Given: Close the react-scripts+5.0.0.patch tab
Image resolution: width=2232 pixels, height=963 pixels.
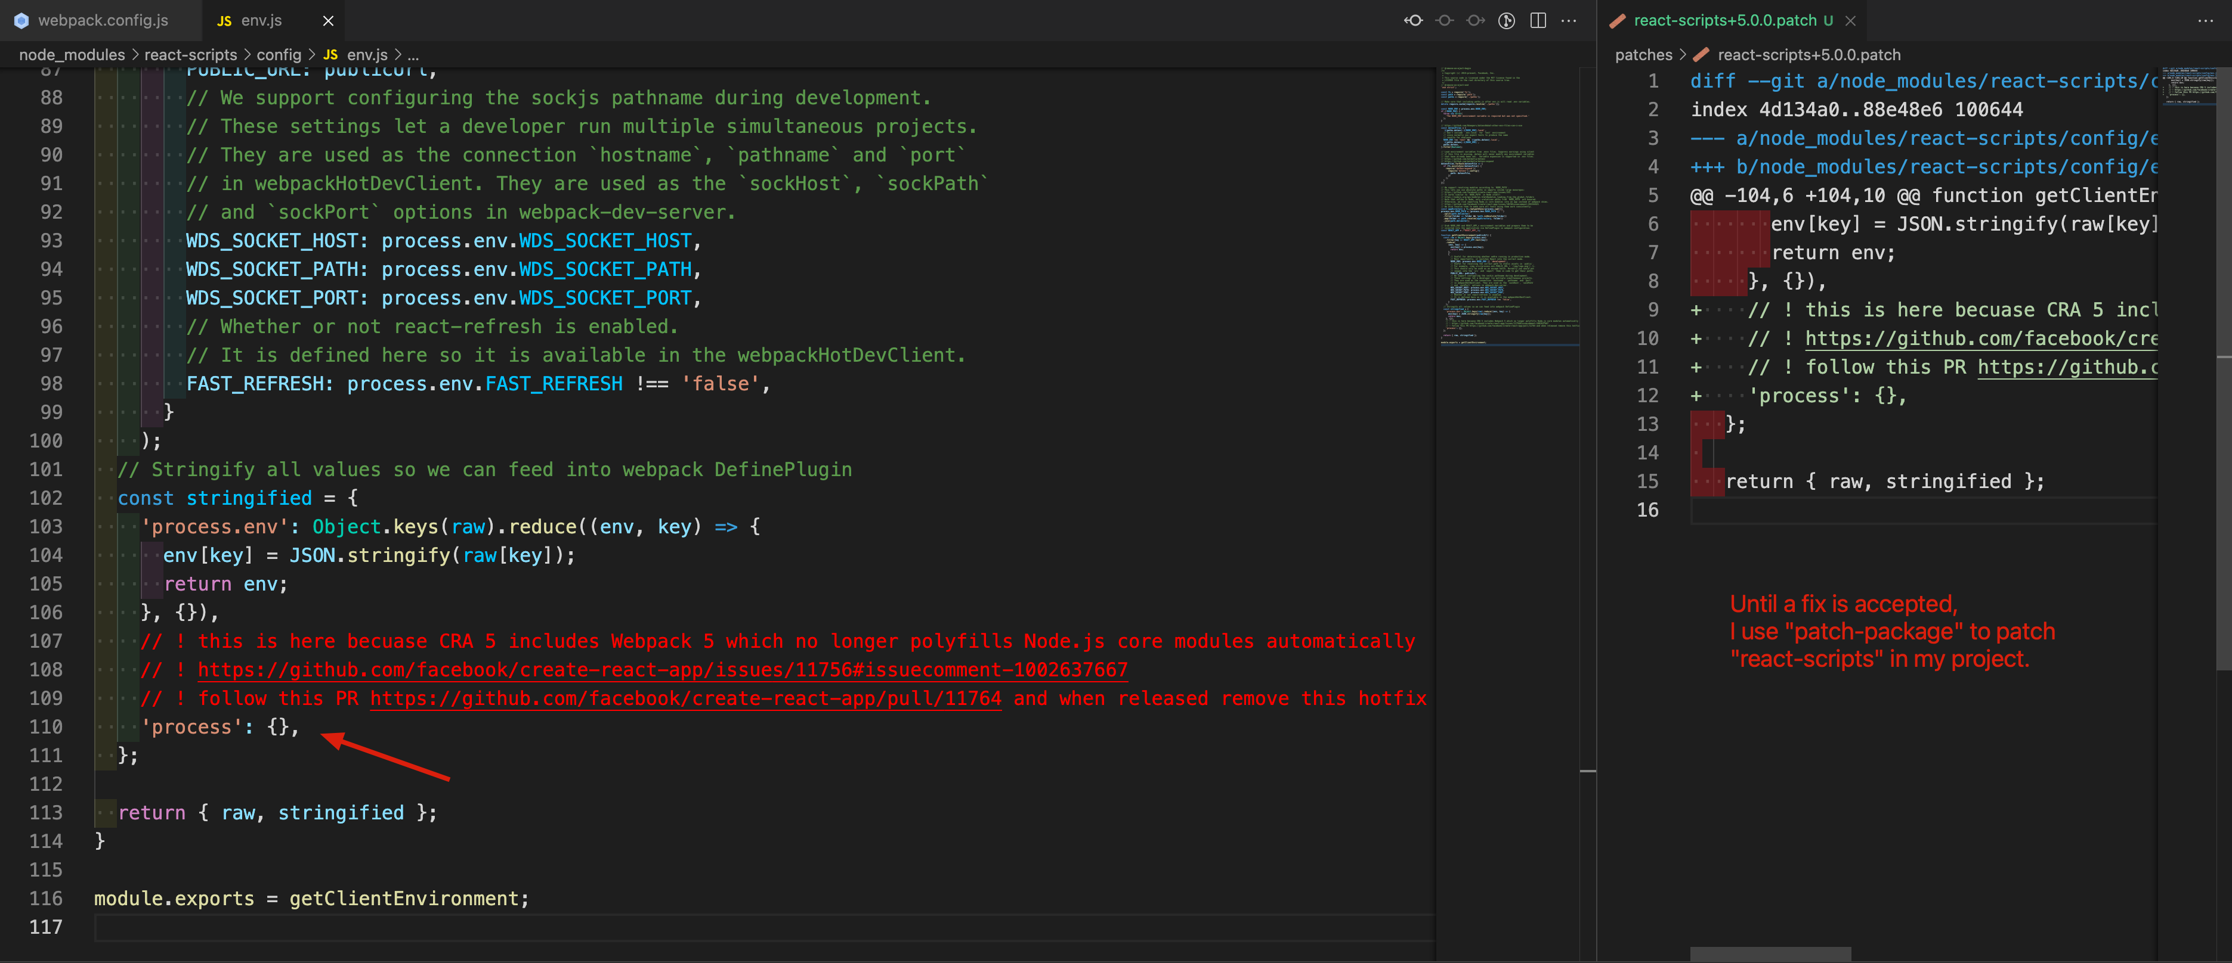Looking at the screenshot, I should pos(1851,21).
